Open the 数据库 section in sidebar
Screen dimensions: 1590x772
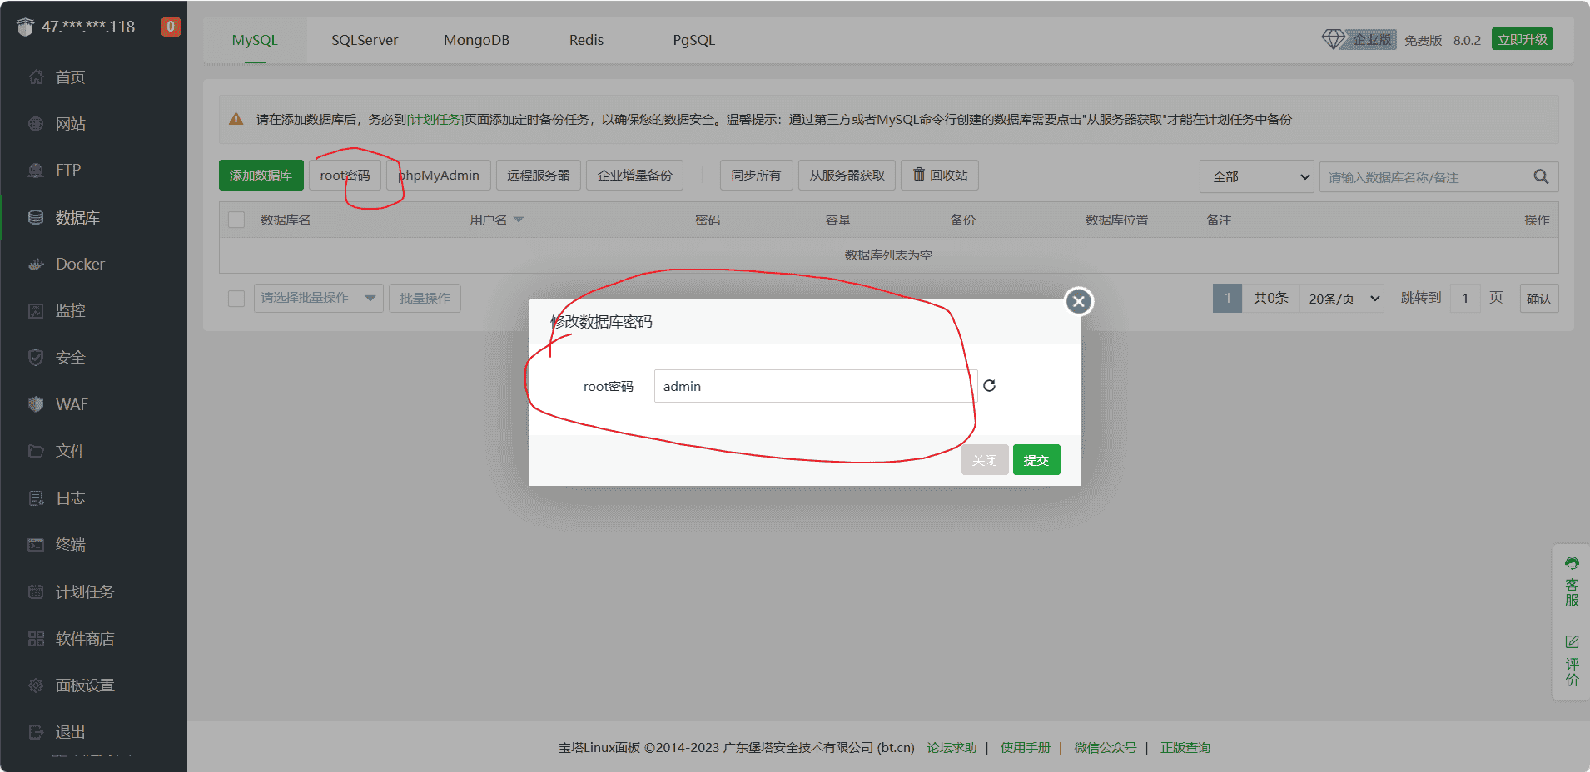tap(75, 216)
